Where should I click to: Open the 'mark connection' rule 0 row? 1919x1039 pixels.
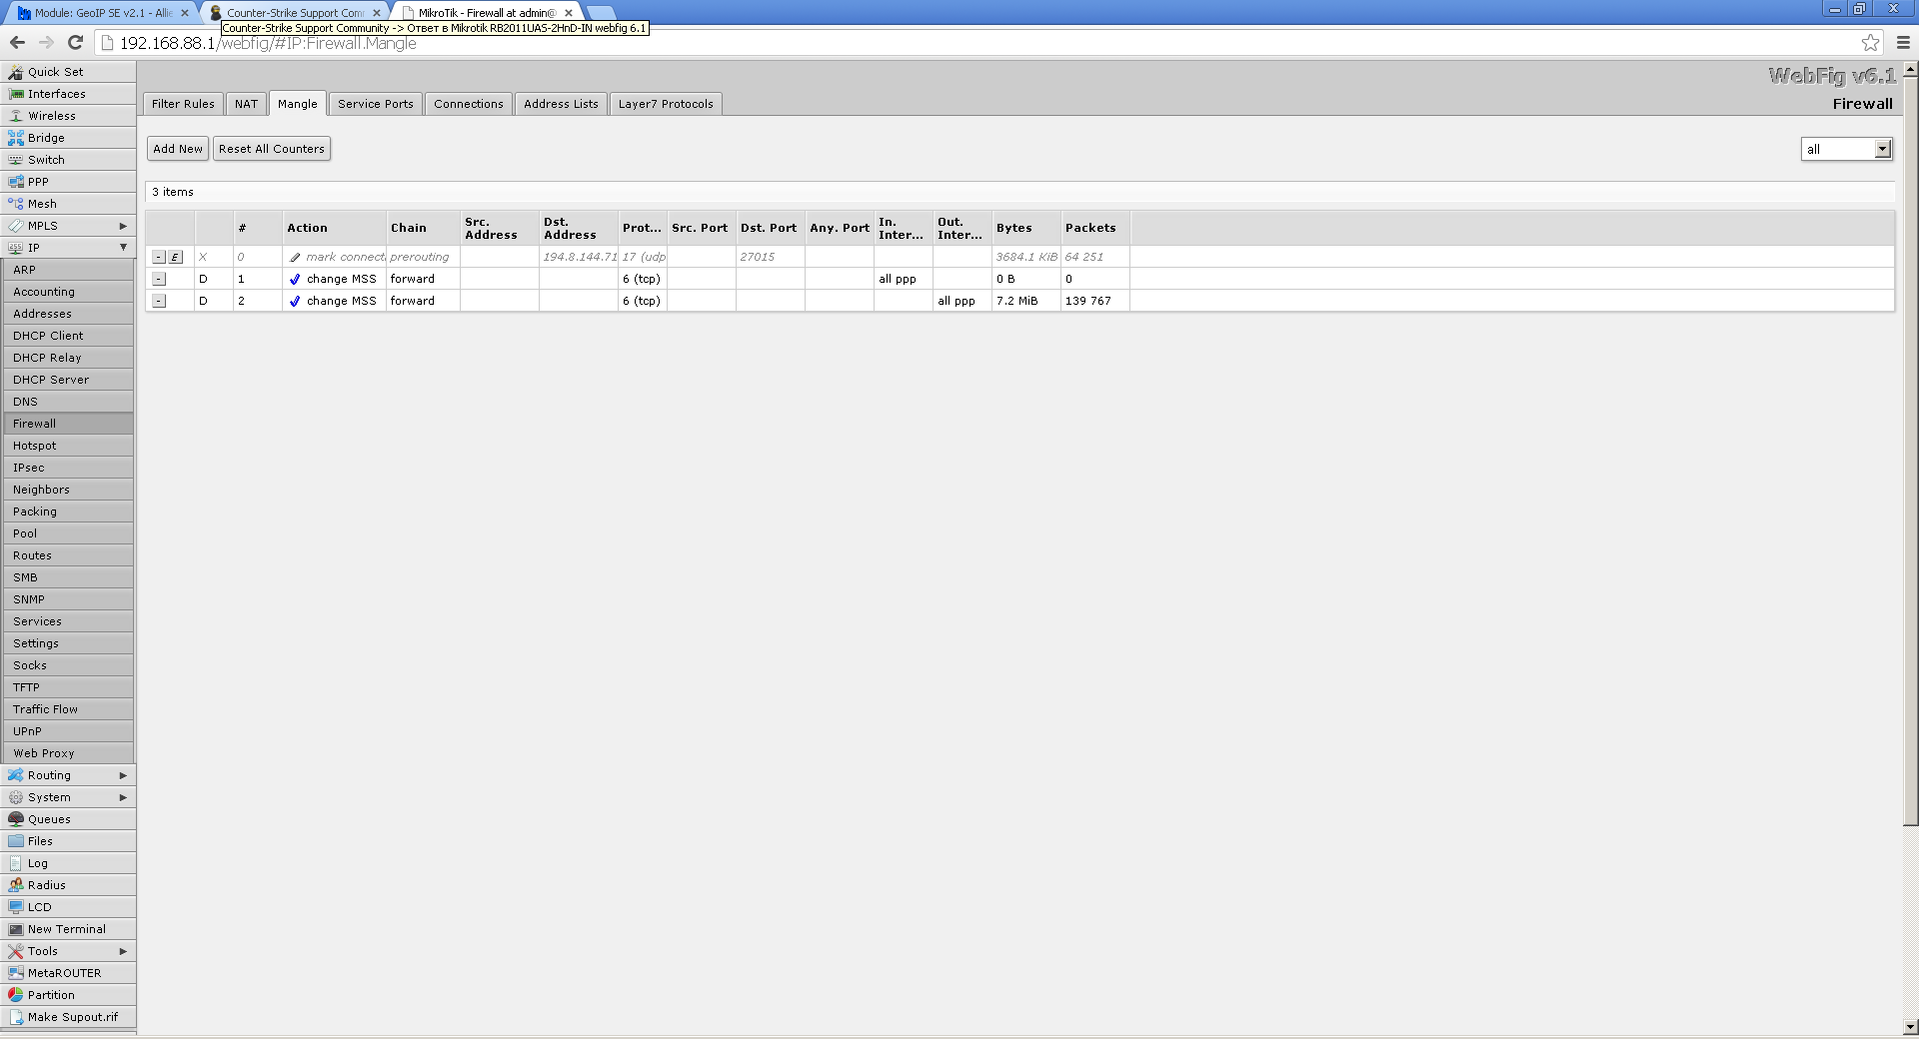pyautogui.click(x=1019, y=257)
